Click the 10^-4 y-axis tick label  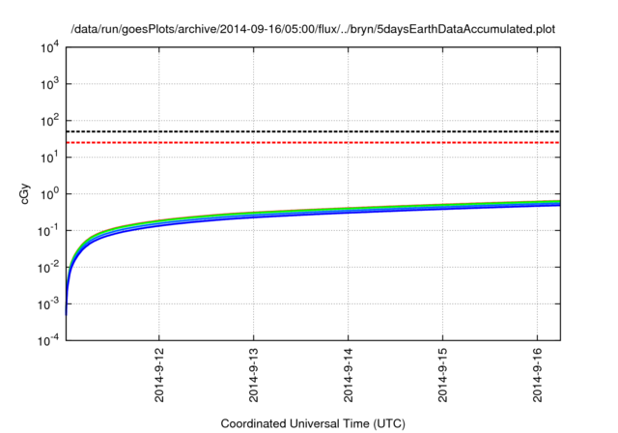point(49,340)
